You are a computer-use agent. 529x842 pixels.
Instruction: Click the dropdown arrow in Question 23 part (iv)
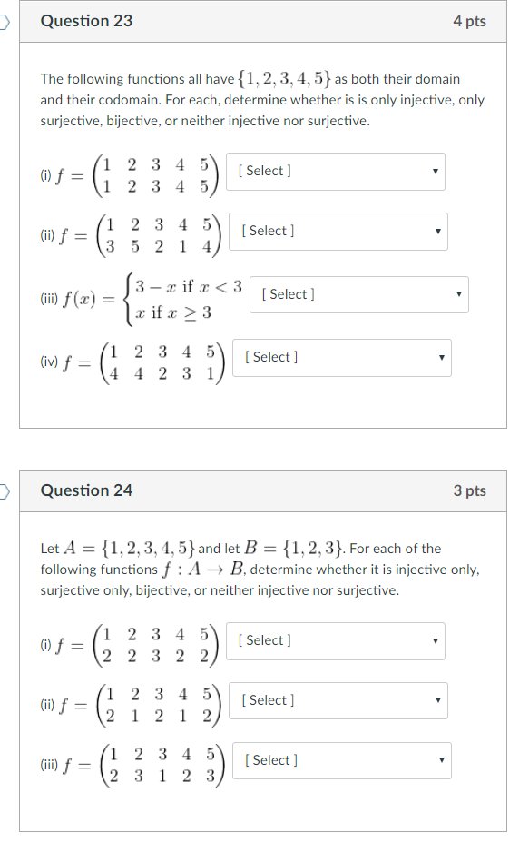pyautogui.click(x=440, y=358)
